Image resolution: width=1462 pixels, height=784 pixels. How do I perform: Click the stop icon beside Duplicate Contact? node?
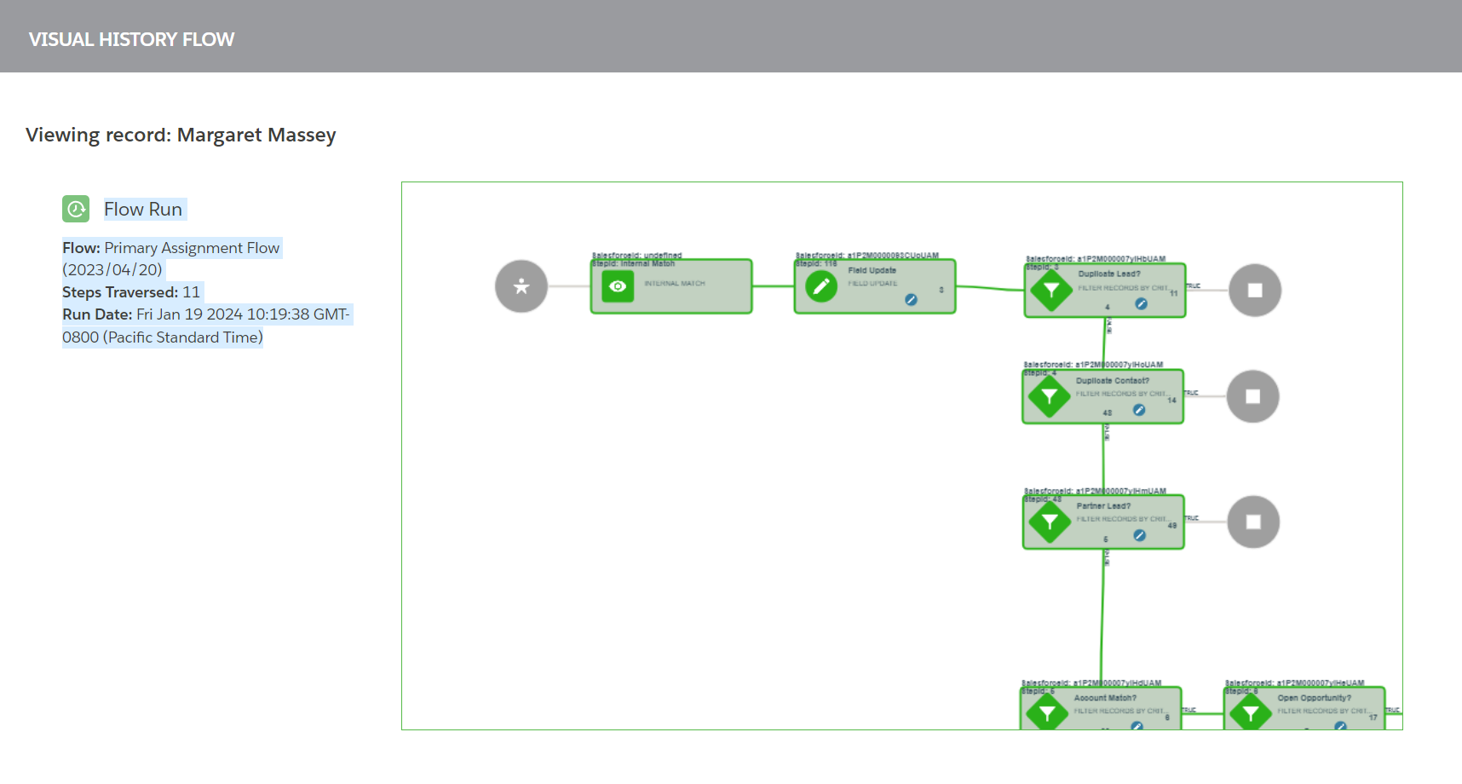coord(1252,396)
